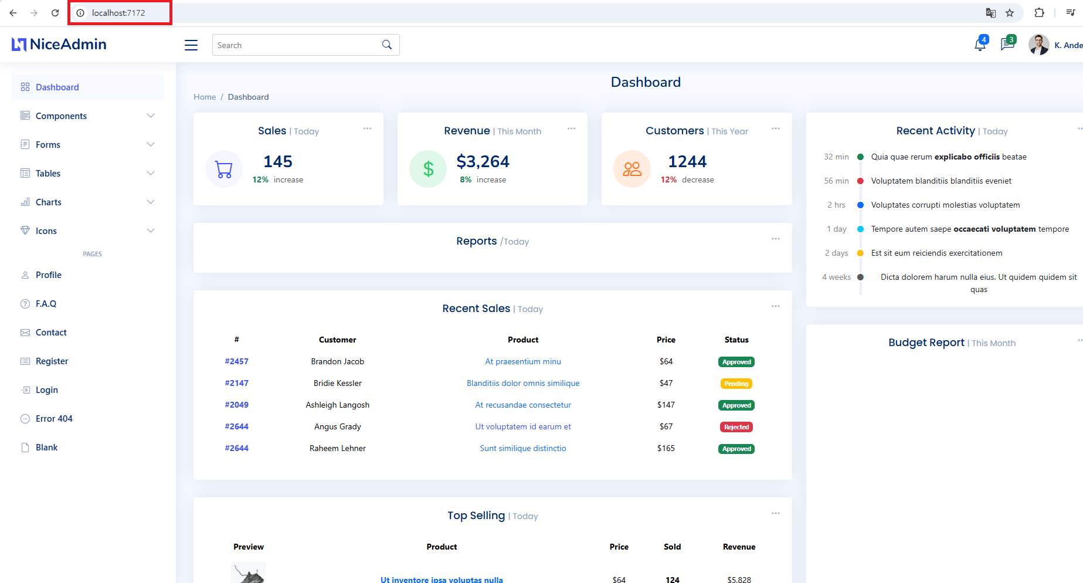1083x583 pixels.
Task: Click the browser translate icon
Action: (990, 13)
